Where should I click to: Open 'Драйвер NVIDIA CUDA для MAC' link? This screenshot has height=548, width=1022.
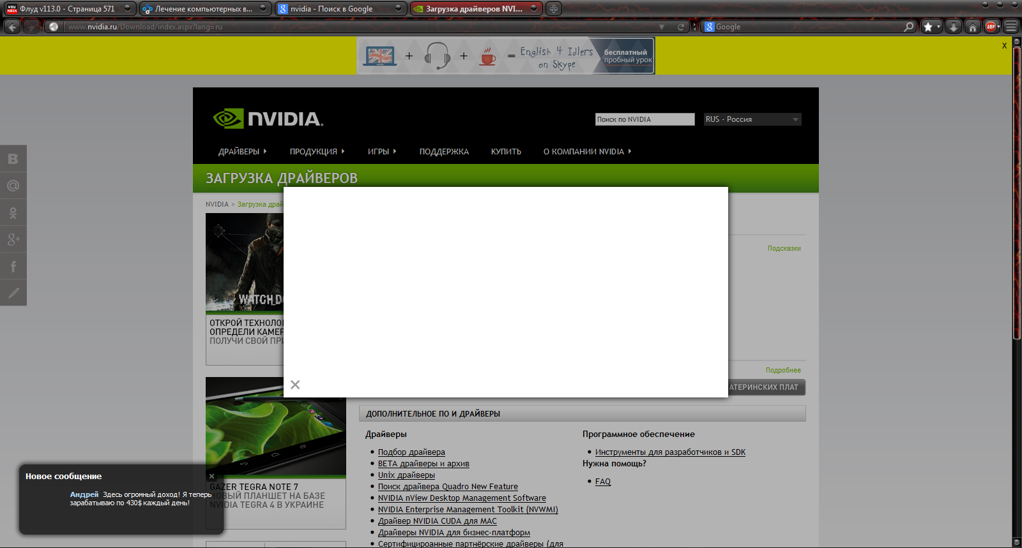coord(437,521)
